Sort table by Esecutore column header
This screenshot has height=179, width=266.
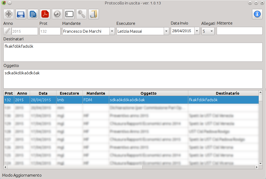(x=69, y=93)
